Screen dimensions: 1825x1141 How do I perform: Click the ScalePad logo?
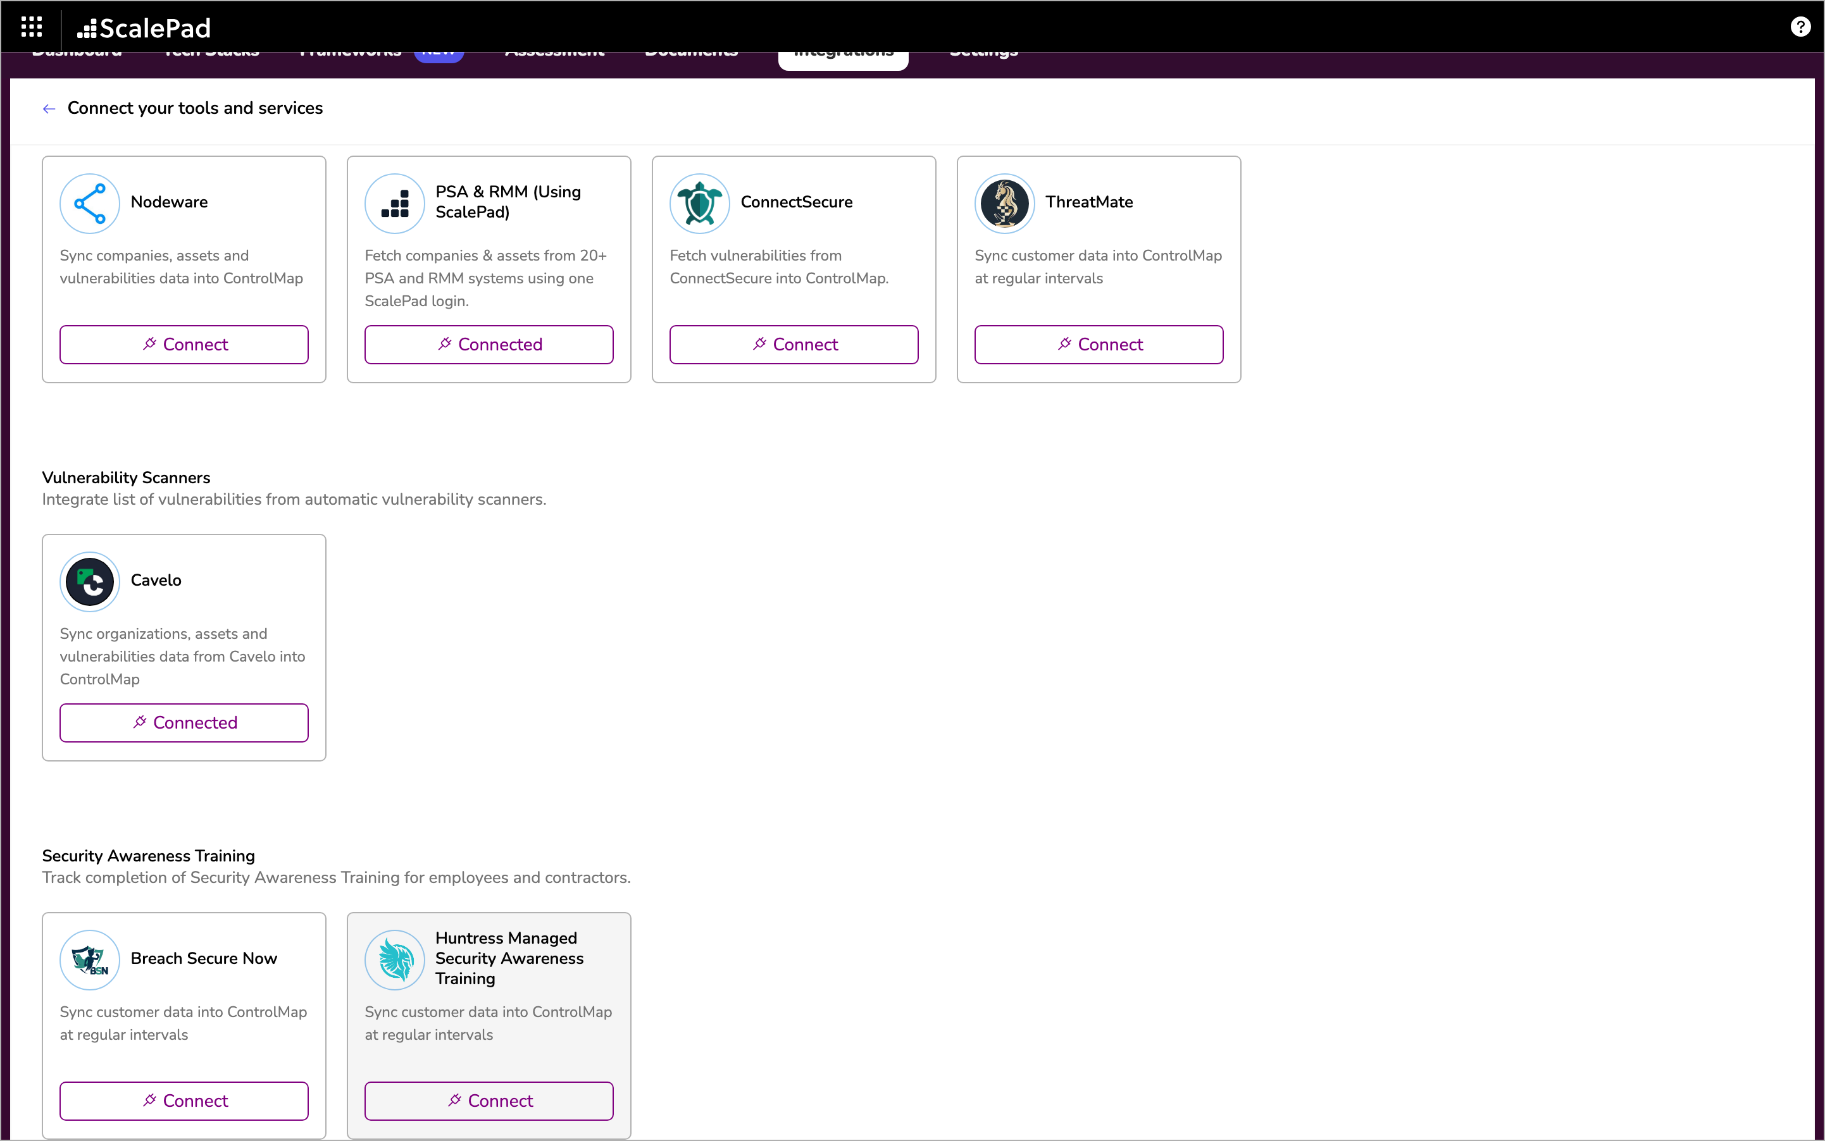tap(144, 28)
